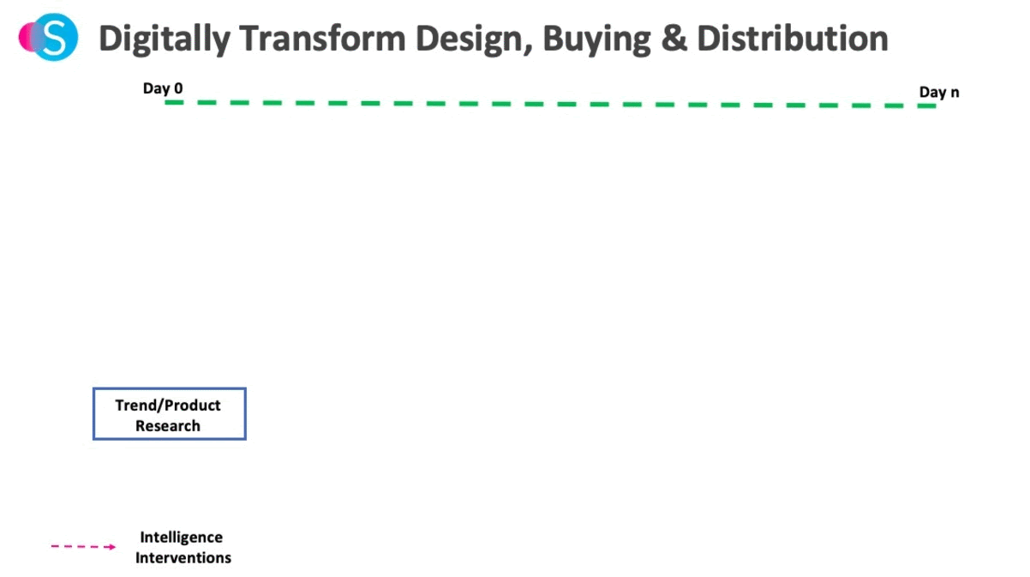This screenshot has height=577, width=1030.
Task: Click the blue S logo circle
Action: click(54, 38)
